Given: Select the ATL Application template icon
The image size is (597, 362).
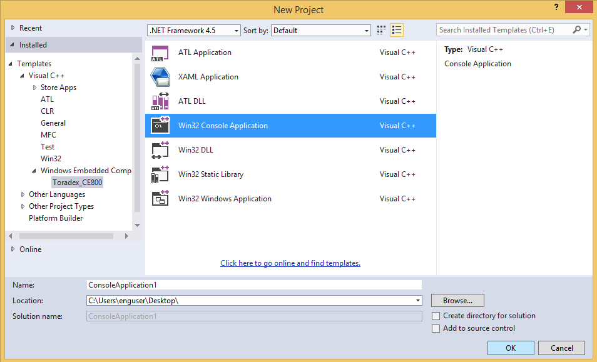Looking at the screenshot, I should [x=160, y=53].
